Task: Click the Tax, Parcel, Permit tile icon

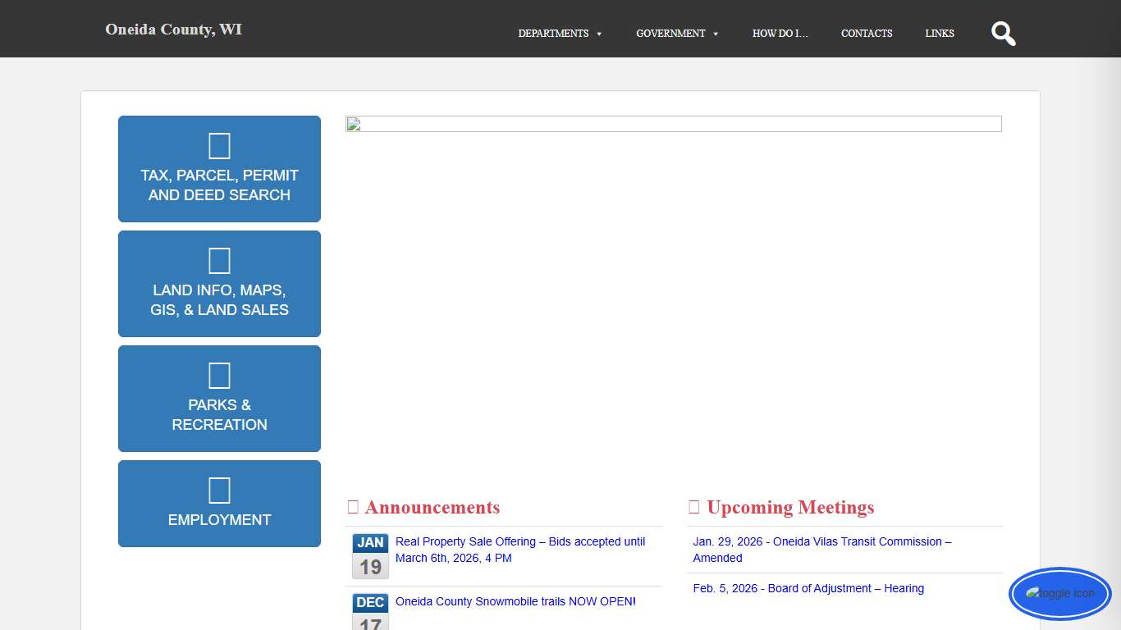Action: point(219,146)
